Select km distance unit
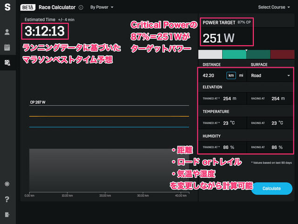 point(231,76)
